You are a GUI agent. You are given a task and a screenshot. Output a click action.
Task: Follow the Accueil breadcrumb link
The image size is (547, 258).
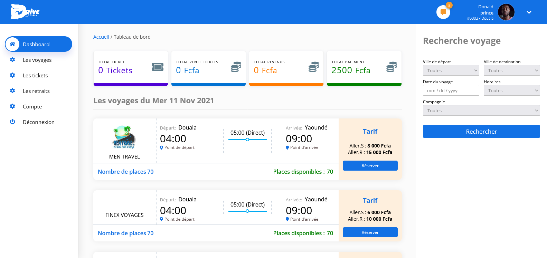[101, 37]
